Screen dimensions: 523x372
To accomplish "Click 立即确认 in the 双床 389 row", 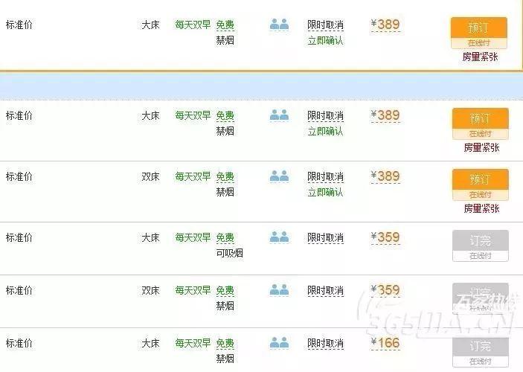I will coord(325,192).
